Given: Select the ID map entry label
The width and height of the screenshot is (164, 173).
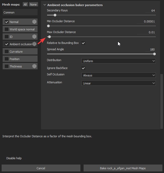Looking at the screenshot, I should (x=11, y=37).
